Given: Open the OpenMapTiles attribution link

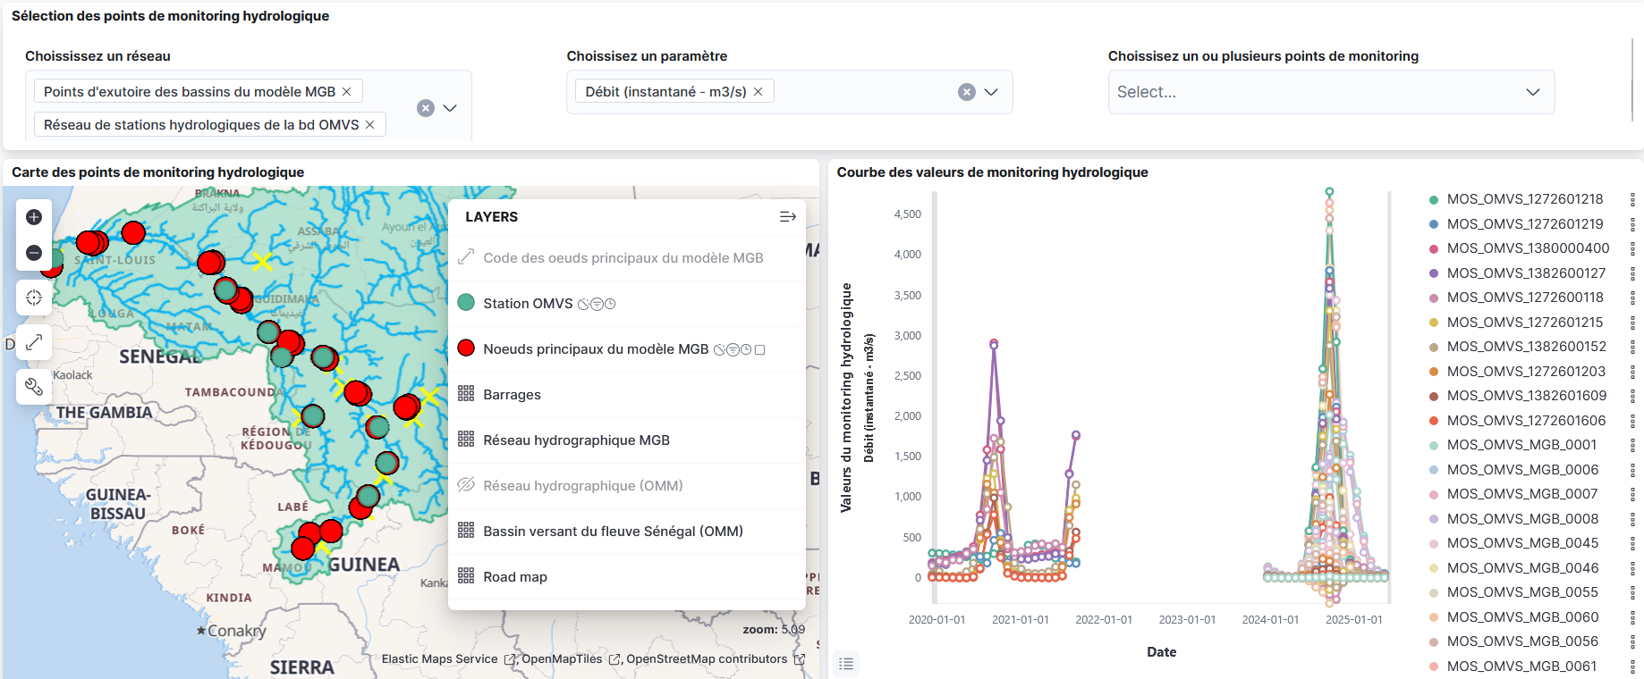Looking at the screenshot, I should point(562,659).
